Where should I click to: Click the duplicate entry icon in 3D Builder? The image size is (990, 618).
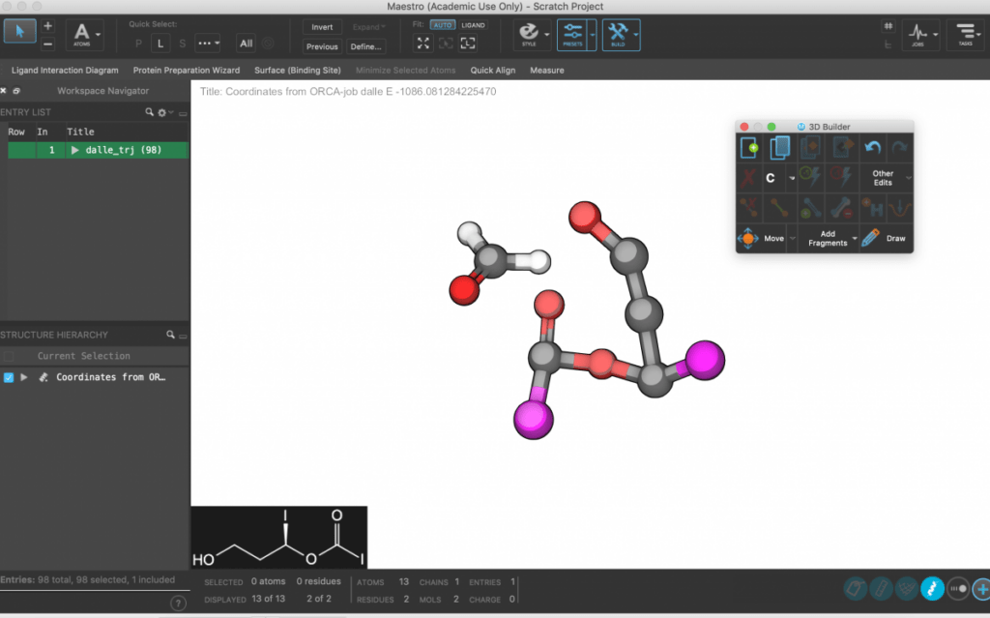780,148
